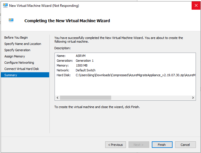The height and width of the screenshot is (153, 201).
Task: Go to Connect Virtual Hard Disk step
Action: (22, 69)
